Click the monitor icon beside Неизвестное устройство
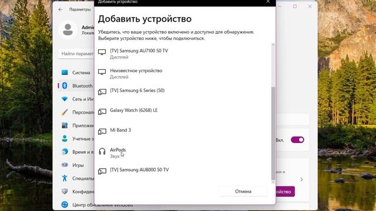376x211 pixels. click(x=102, y=72)
